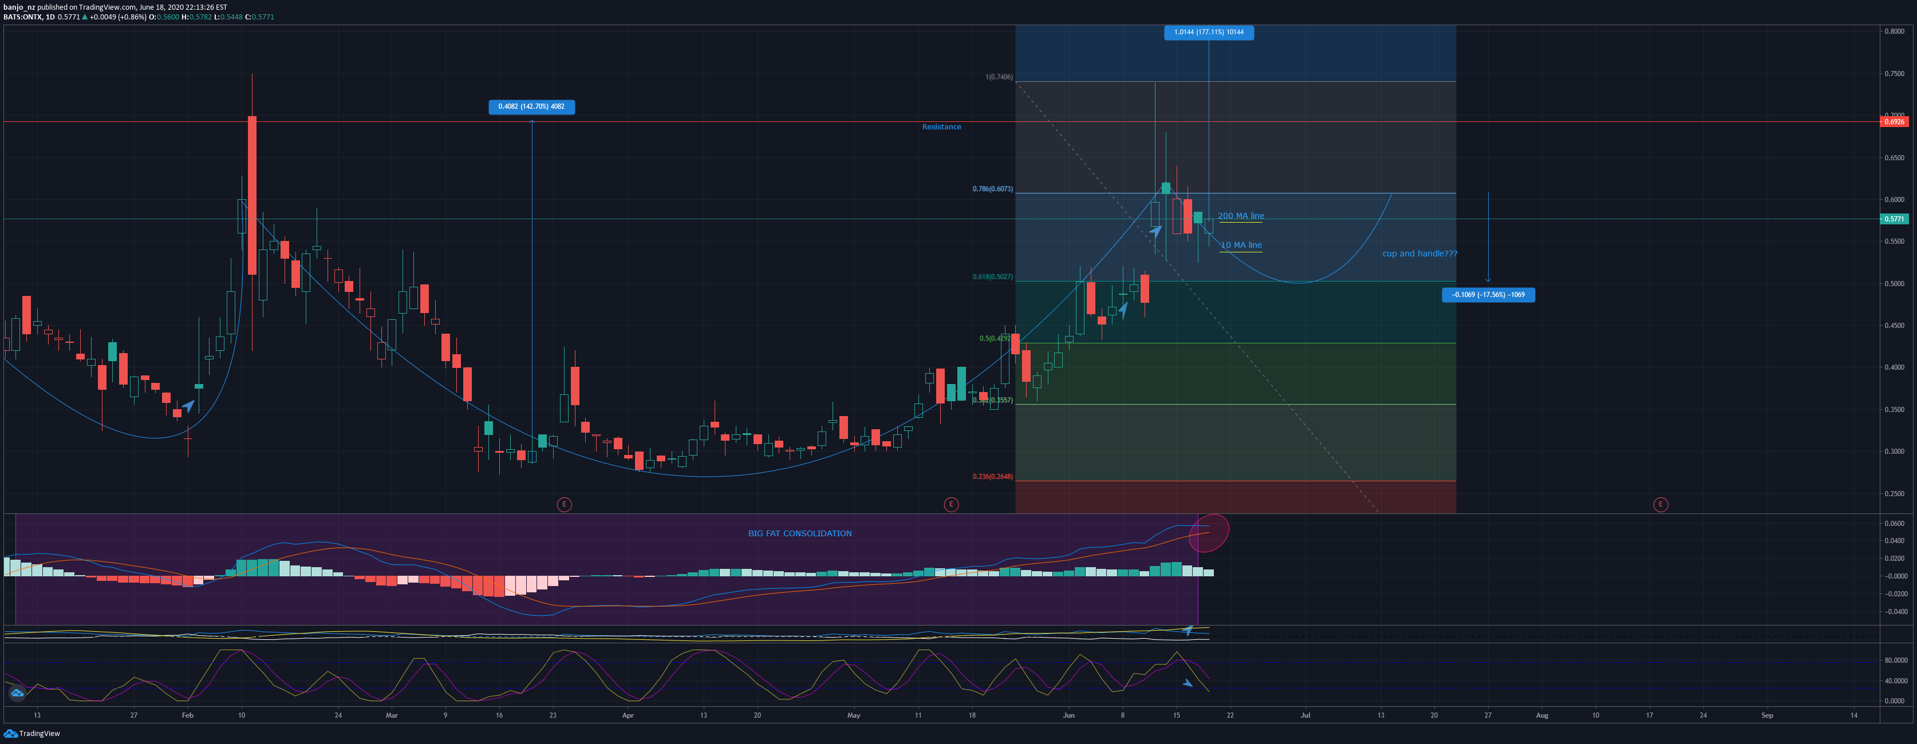Viewport: 1917px width, 744px height.
Task: Click the 'BIG FAT CONSOLIDATION' text
Action: coord(799,533)
